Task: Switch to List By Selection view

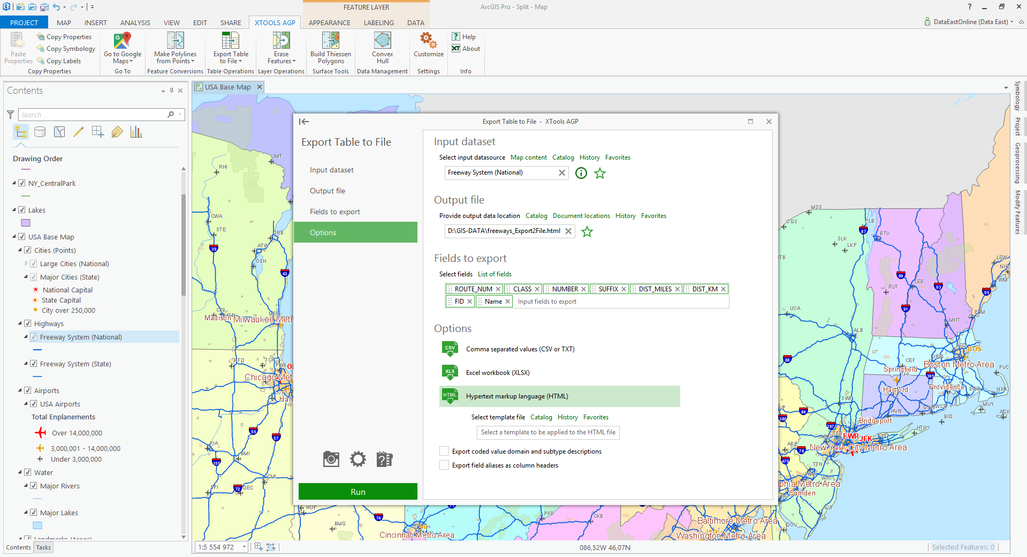Action: [x=59, y=132]
